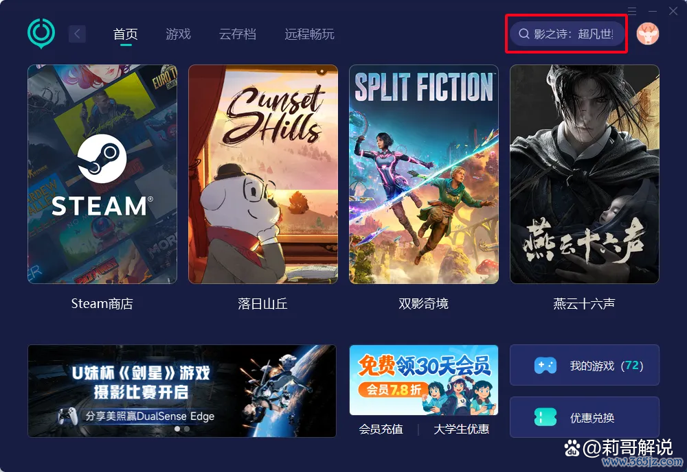Click the gamepad icon for My Games
Viewport: 687px width, 472px height.
coord(545,365)
